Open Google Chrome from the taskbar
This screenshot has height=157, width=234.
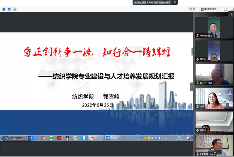point(43,138)
